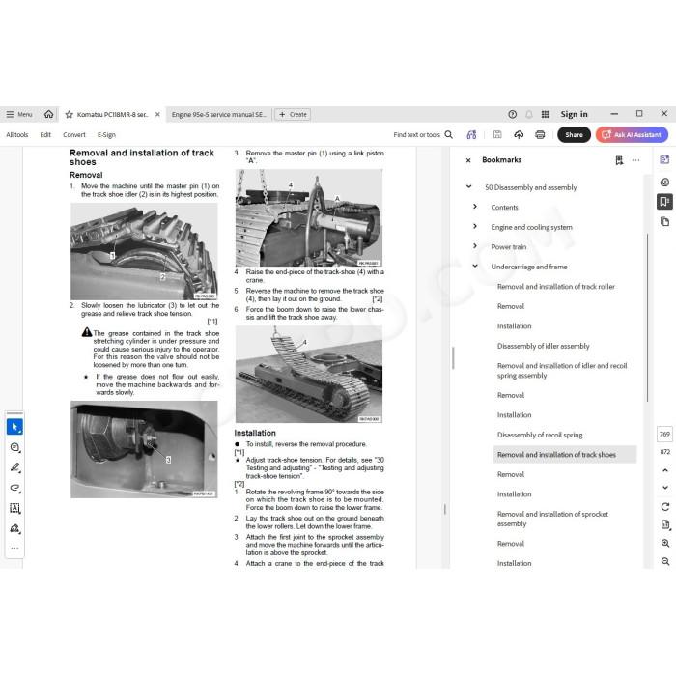Image resolution: width=676 pixels, height=676 pixels.
Task: Open the Convert menu
Action: tap(74, 135)
